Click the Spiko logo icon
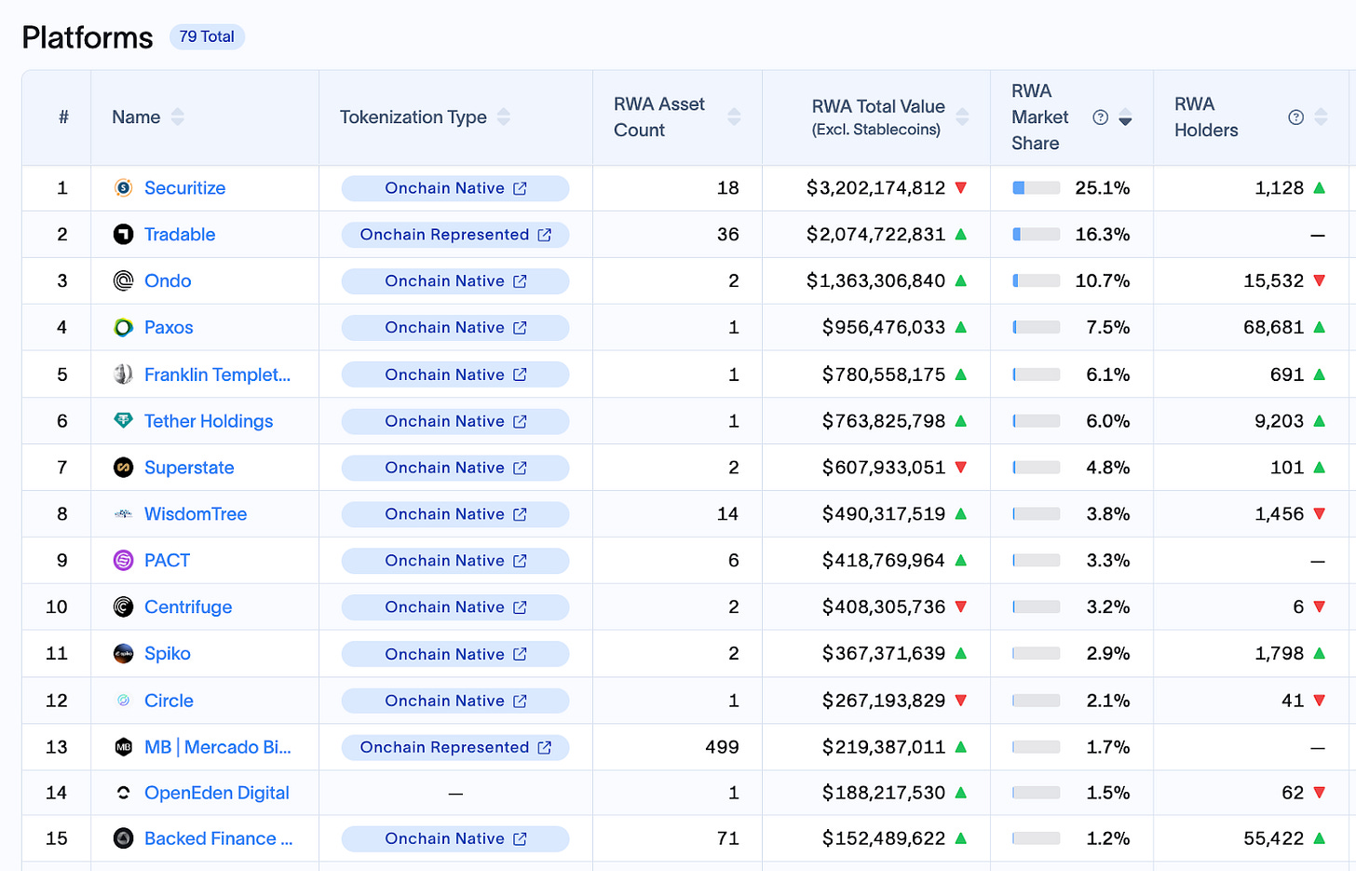Viewport: 1356px width, 871px height. (x=123, y=654)
